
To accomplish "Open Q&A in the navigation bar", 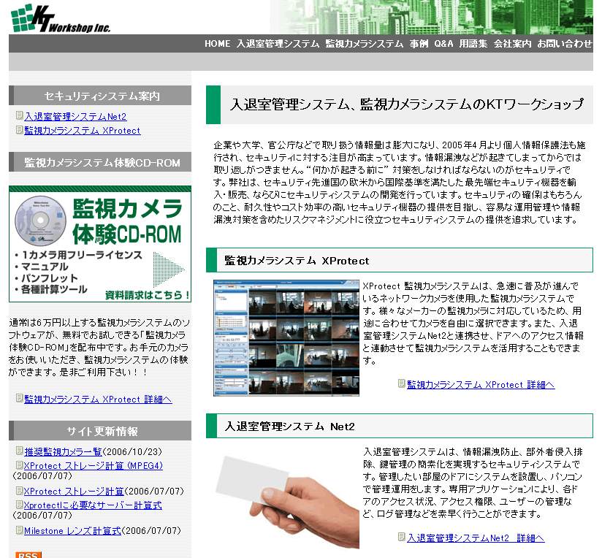I will 443,44.
